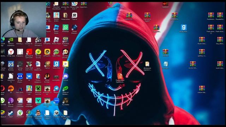226x127 pixels.
Task: Select the faithful 32x archive
Action: click(x=129, y=15)
